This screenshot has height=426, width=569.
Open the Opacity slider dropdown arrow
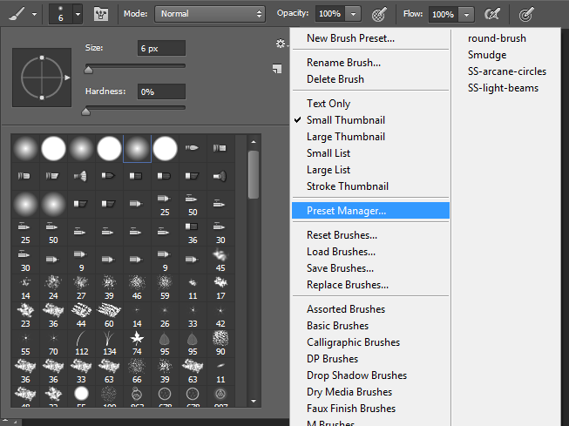coord(353,14)
